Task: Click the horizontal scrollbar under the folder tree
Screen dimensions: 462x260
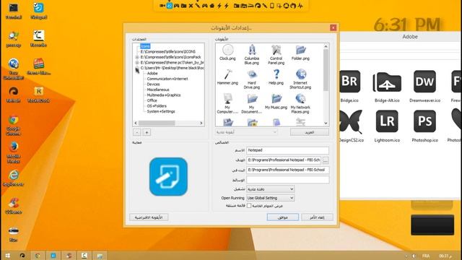Action: click(x=168, y=123)
